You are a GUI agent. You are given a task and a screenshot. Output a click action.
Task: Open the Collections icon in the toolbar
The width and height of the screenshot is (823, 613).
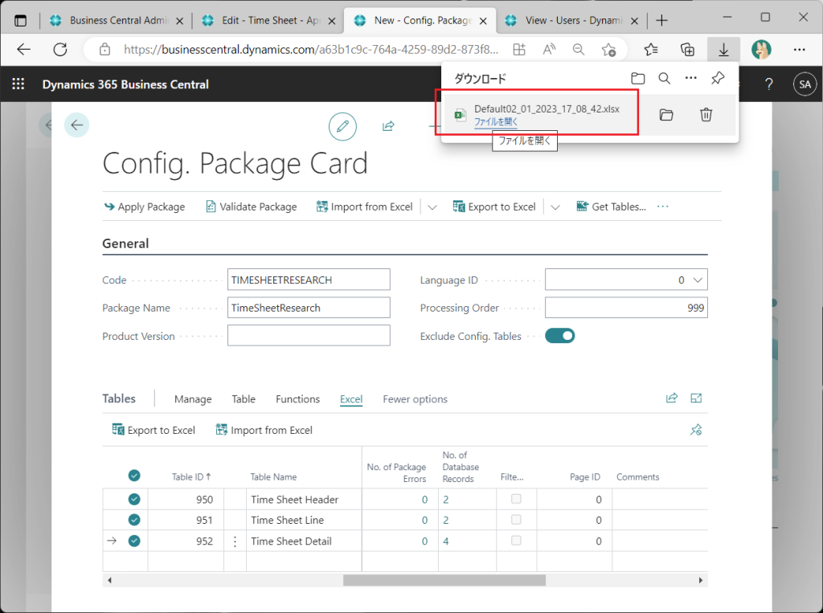tap(687, 50)
